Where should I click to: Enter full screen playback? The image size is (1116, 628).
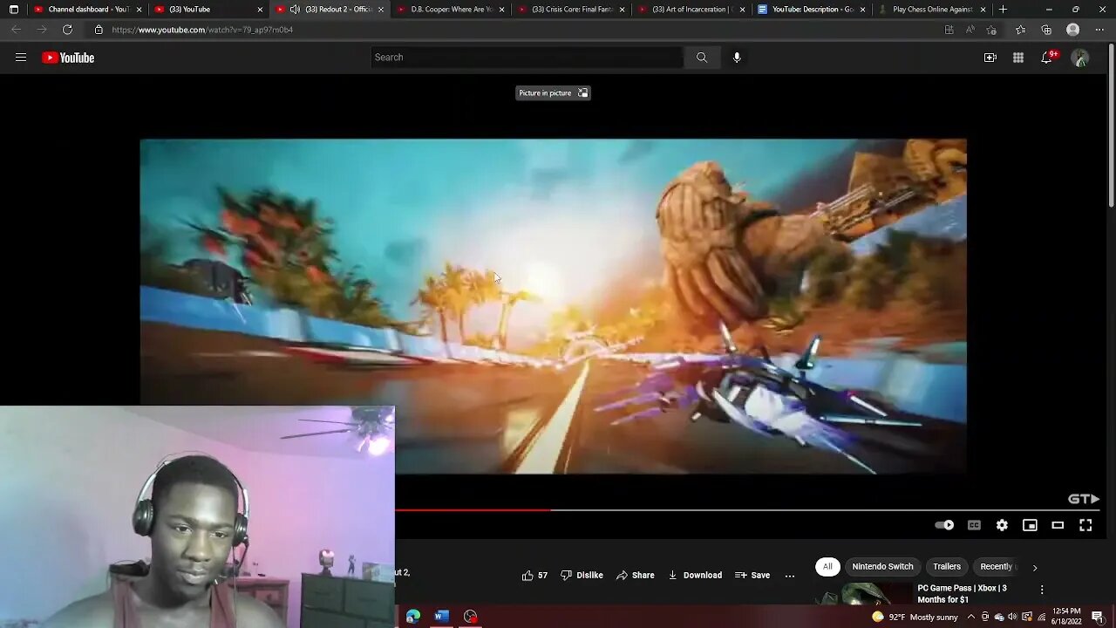(1085, 525)
